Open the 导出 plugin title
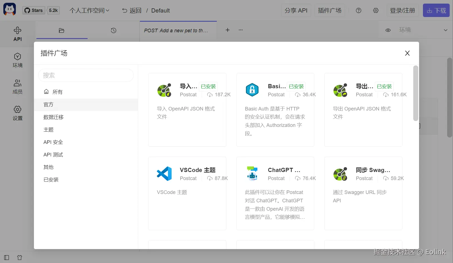453x263 pixels. tap(365, 86)
